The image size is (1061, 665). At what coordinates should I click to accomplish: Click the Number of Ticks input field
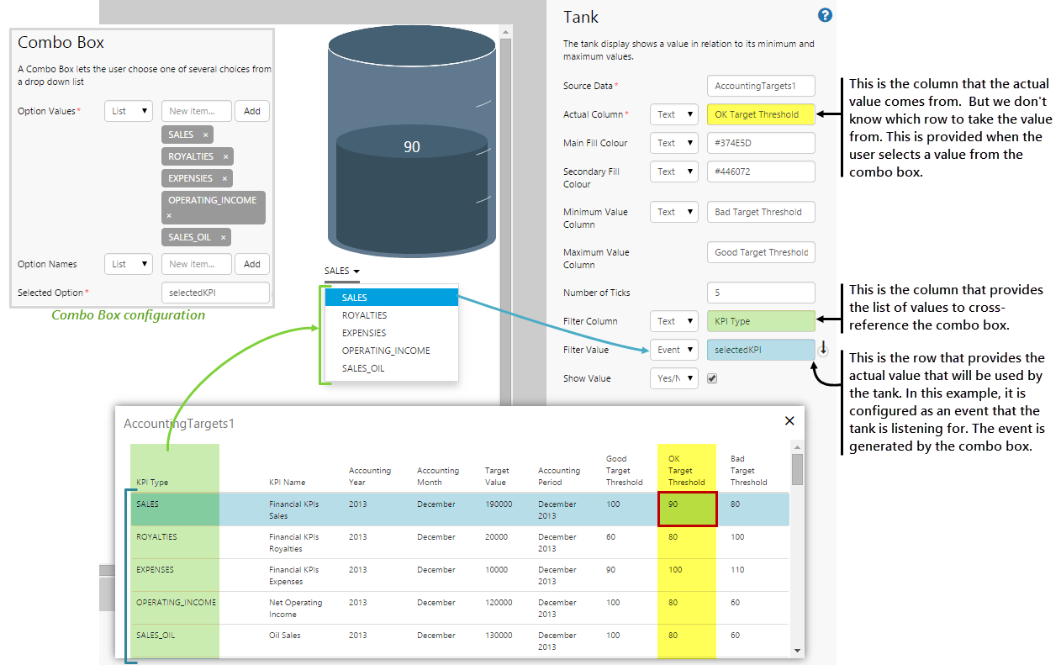click(x=761, y=293)
